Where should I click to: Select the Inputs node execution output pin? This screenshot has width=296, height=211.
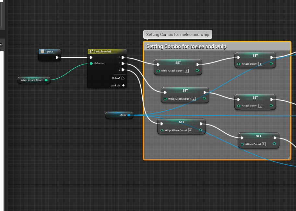pyautogui.click(x=57, y=58)
